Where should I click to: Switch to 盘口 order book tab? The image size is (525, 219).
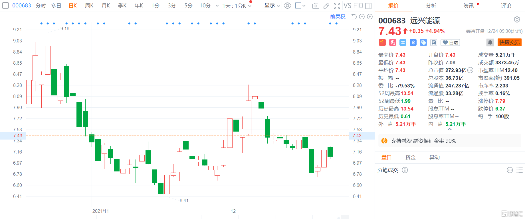coord(387,157)
